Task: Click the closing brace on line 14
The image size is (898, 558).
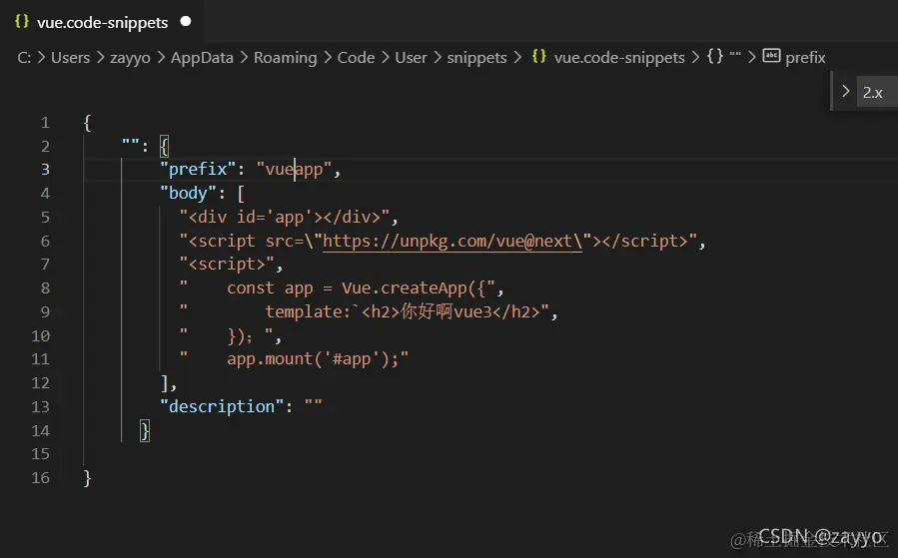Action: (x=145, y=430)
